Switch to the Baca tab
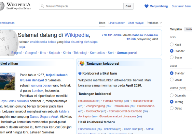Image resolution: width=192 pixels, height=134 pixels. coord(102,23)
